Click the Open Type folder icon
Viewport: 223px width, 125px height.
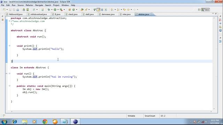pyautogui.click(x=82, y=10)
